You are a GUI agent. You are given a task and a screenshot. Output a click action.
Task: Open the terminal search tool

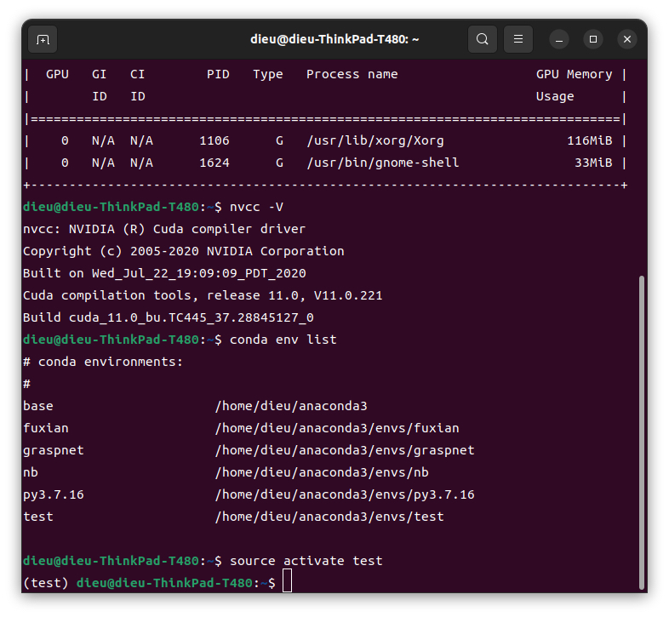point(482,39)
